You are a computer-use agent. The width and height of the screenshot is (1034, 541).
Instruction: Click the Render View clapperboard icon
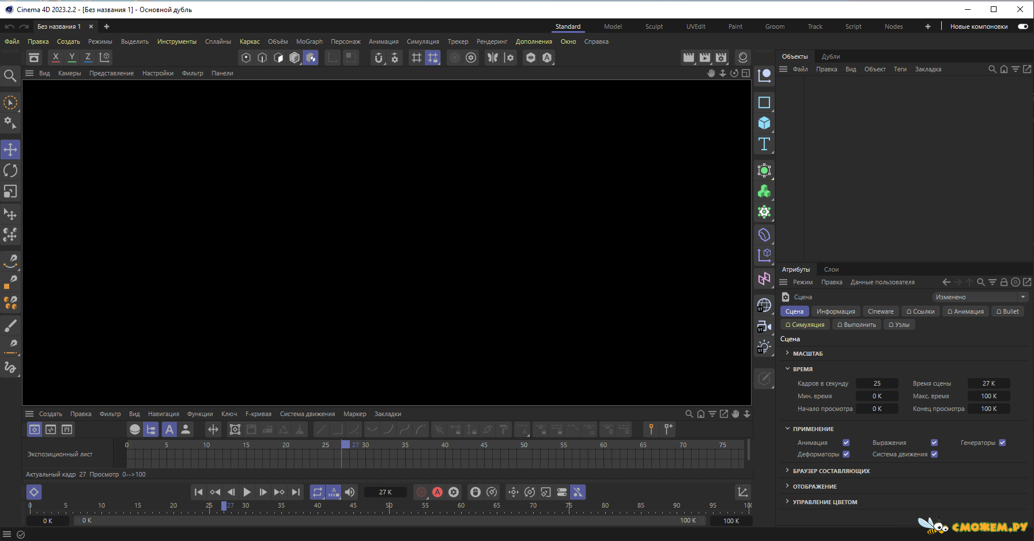pos(689,57)
